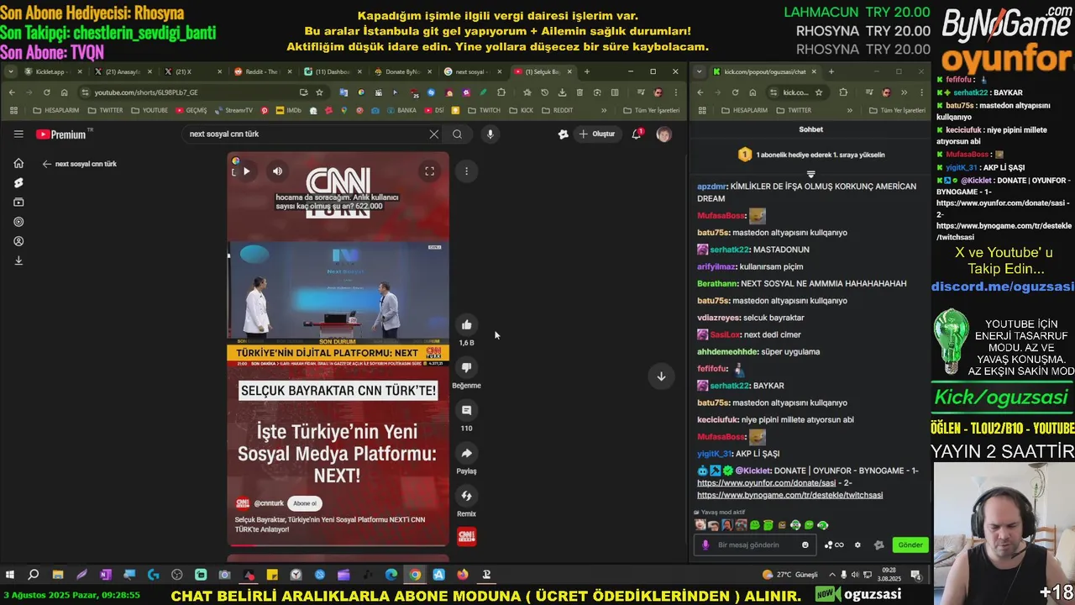Remix this short

click(466, 496)
